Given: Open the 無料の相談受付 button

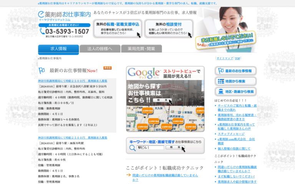Looking at the screenshot, I should pyautogui.click(x=169, y=28).
